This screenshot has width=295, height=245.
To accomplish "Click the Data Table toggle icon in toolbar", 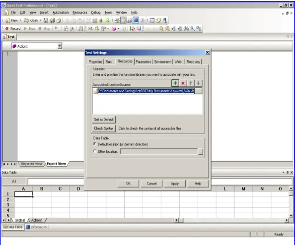I will coord(124,20).
